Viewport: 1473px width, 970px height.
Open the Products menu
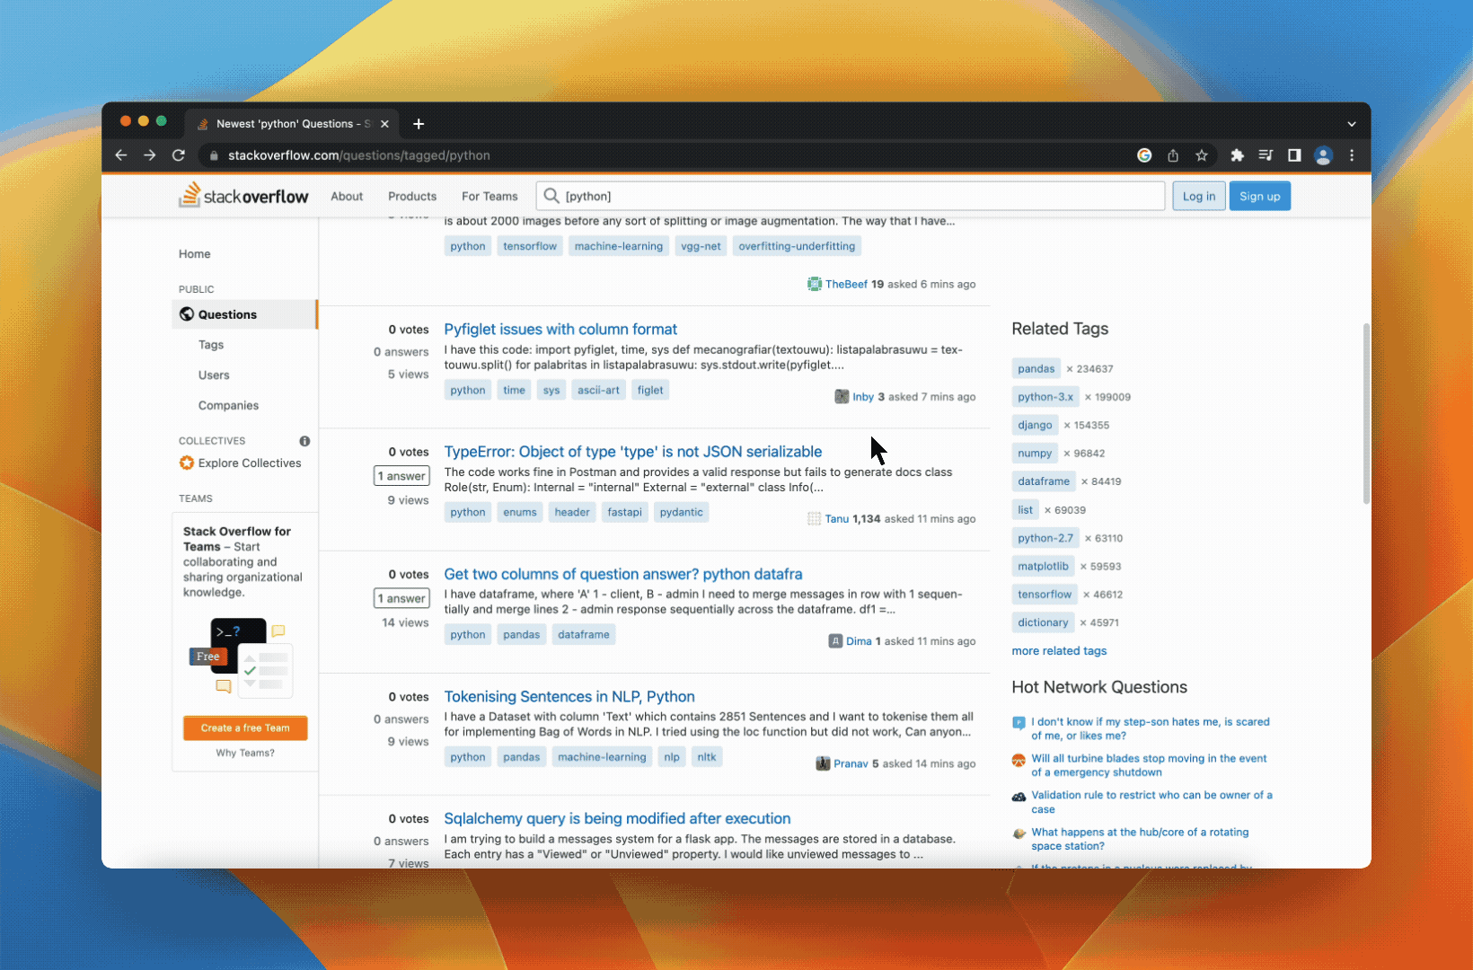[412, 197]
